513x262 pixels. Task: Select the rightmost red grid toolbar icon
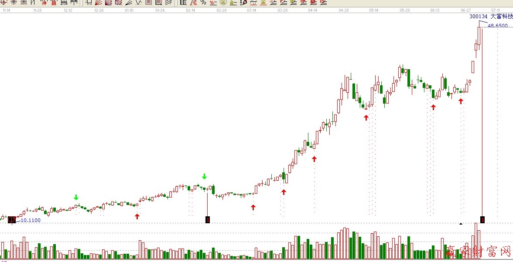pos(158,3)
